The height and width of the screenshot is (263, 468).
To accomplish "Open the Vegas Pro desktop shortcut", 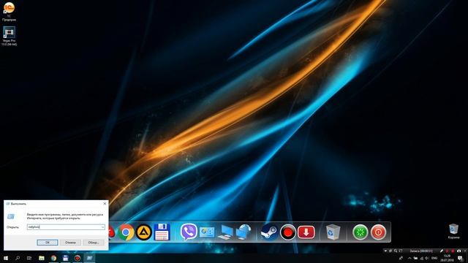I will pos(9,36).
